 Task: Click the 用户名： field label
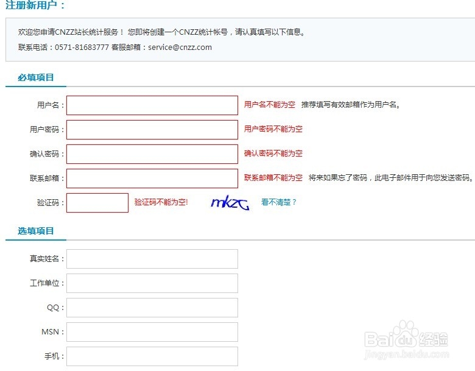(51, 105)
